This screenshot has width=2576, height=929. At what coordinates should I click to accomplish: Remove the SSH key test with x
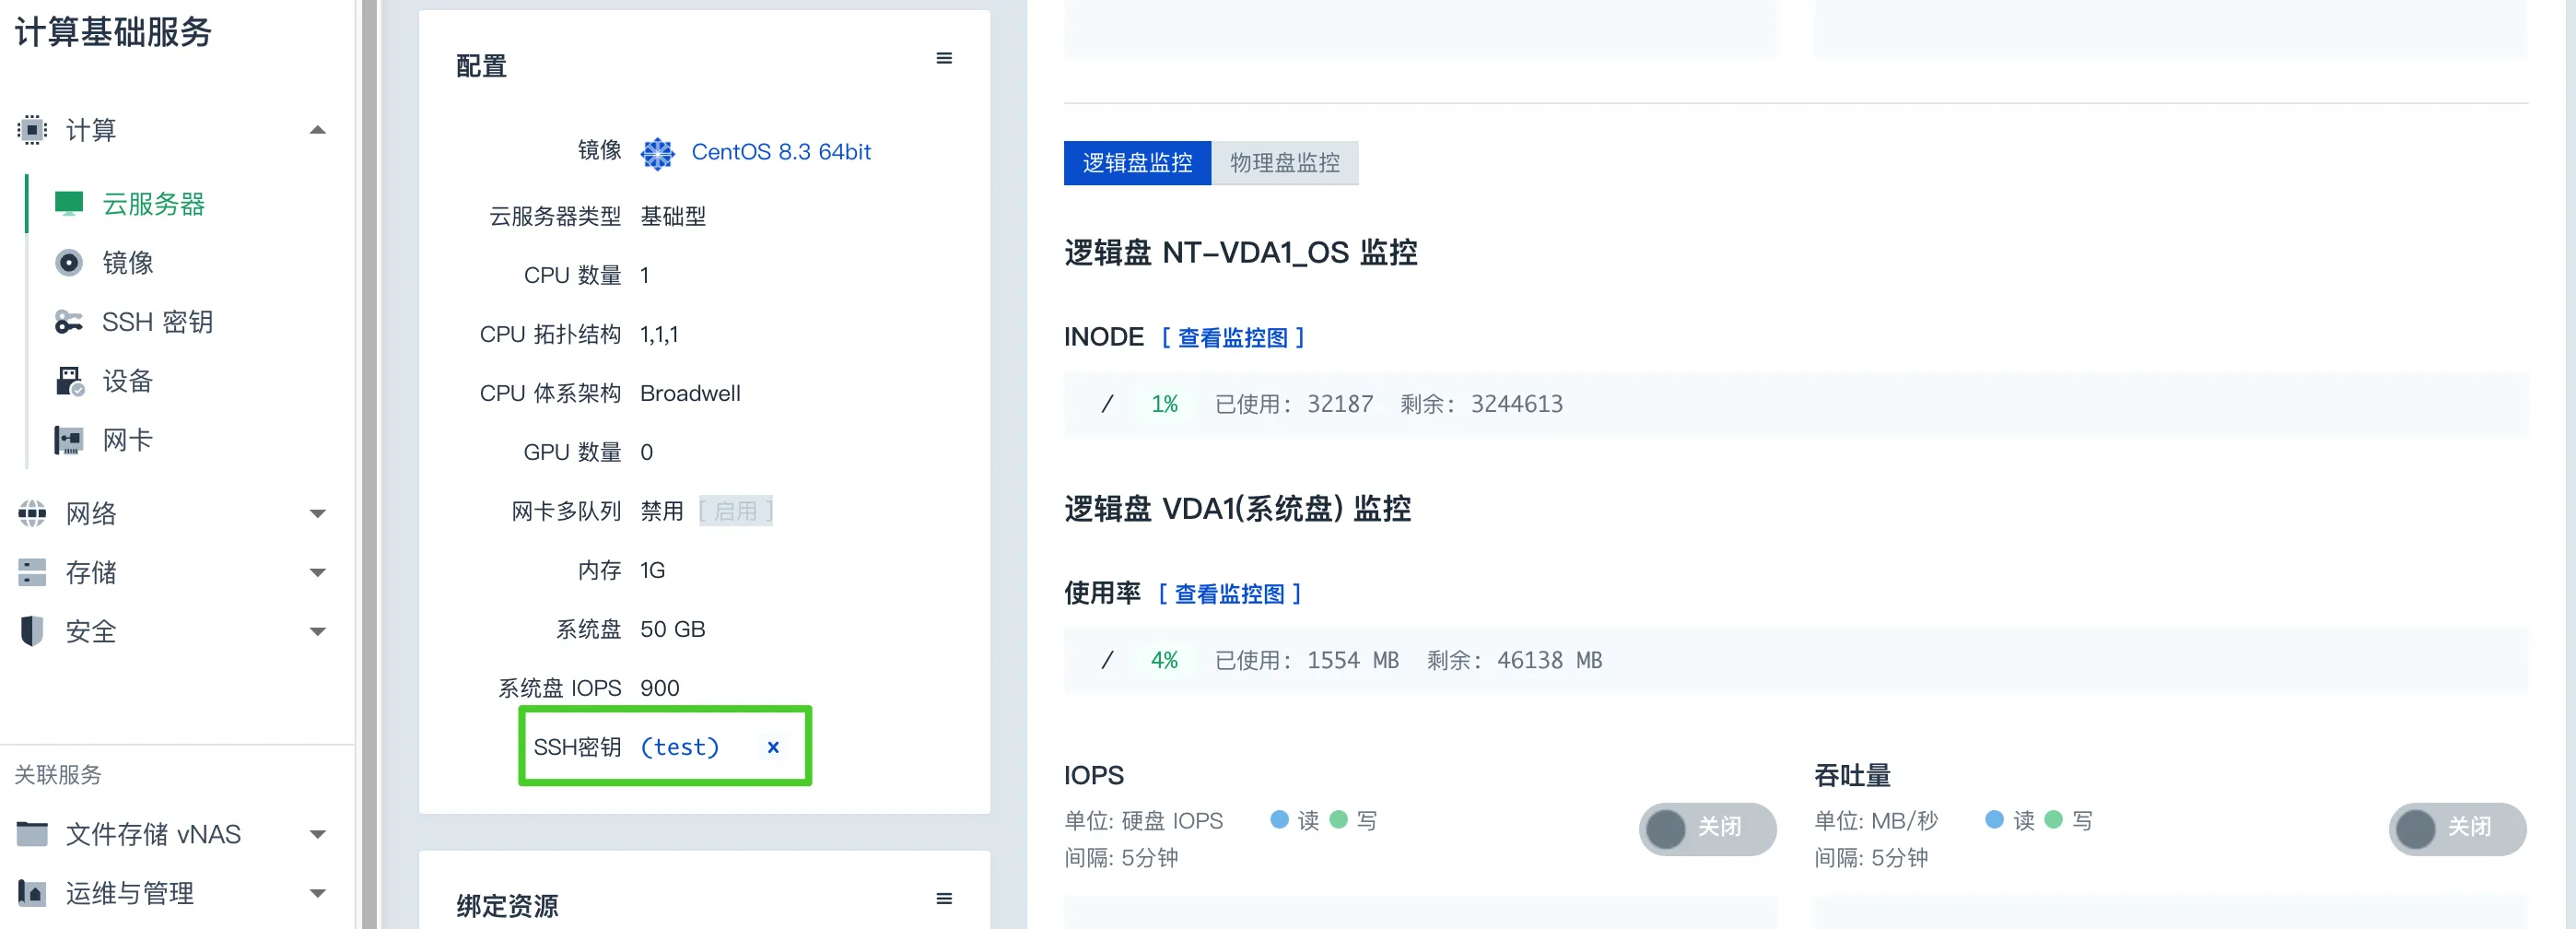[x=773, y=747]
